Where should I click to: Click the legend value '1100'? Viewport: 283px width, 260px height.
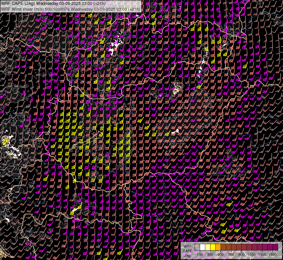(x=252, y=255)
